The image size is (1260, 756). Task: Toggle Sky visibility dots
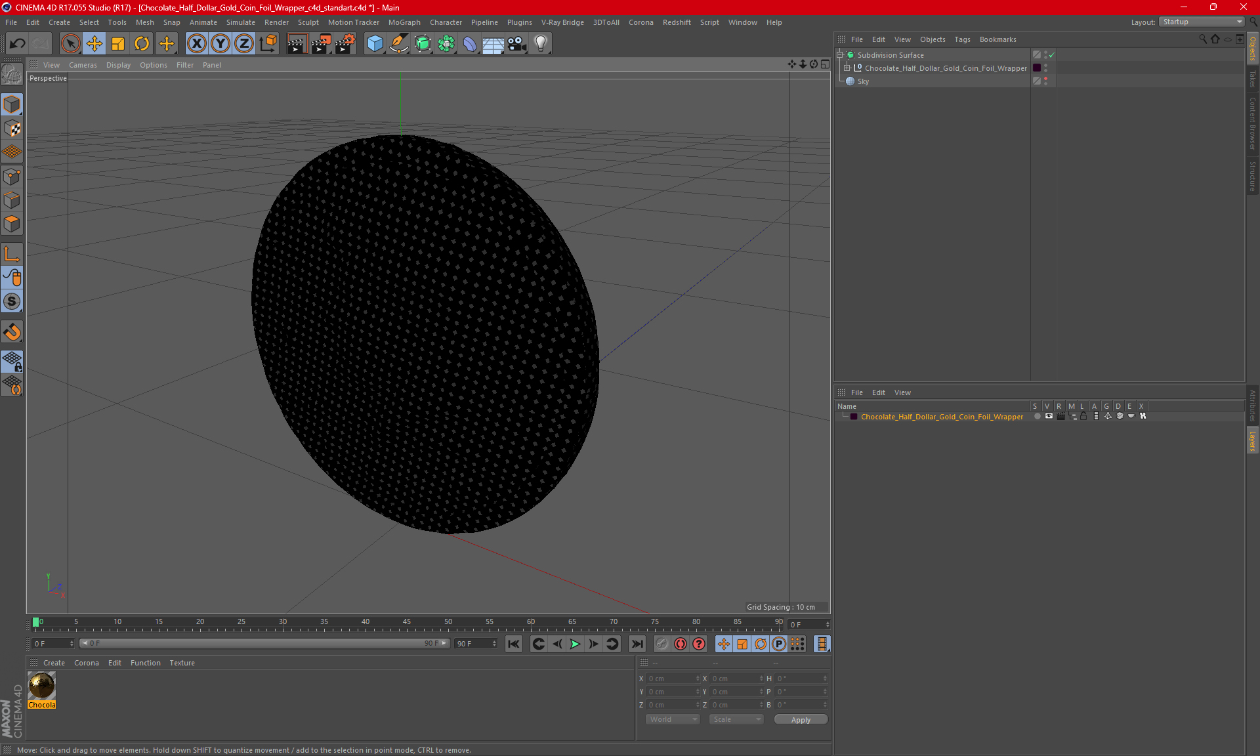click(x=1045, y=81)
